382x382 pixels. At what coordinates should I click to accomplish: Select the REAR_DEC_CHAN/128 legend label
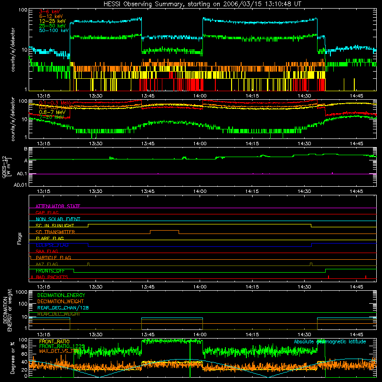[x=63, y=308]
